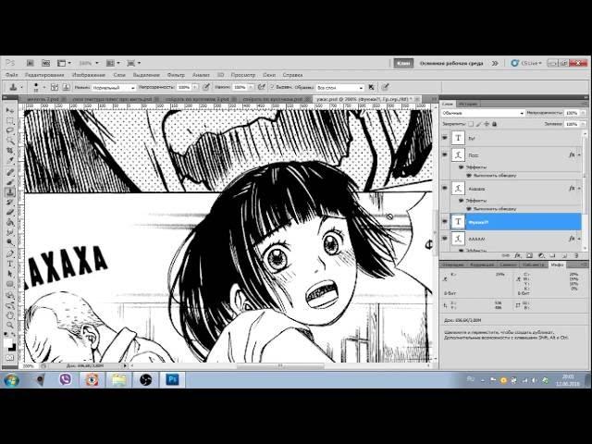Image resolution: width=592 pixels, height=444 pixels.
Task: Open the screen mode dropdown
Action: pyautogui.click(x=133, y=63)
